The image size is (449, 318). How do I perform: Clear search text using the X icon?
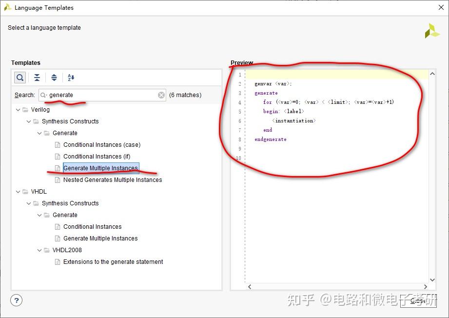(x=161, y=95)
